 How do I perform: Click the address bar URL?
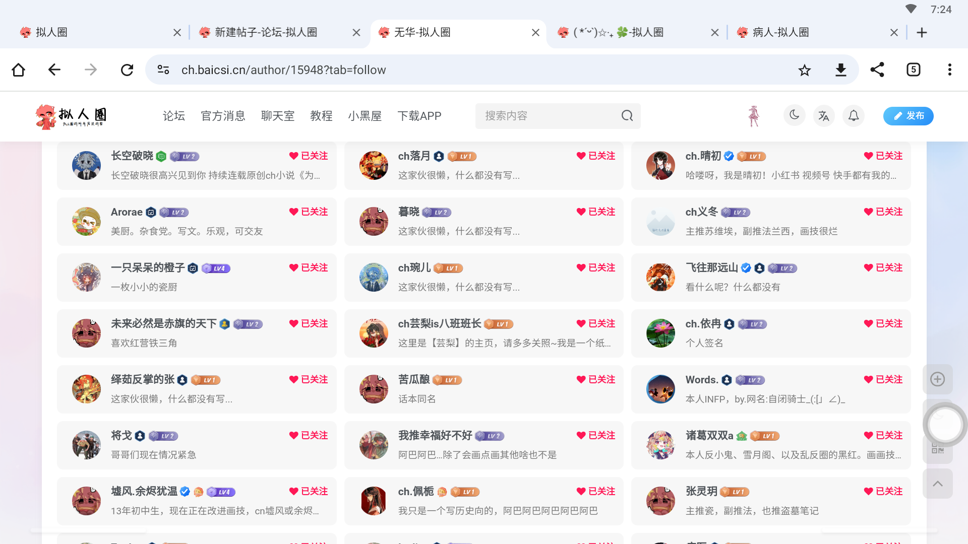click(283, 70)
